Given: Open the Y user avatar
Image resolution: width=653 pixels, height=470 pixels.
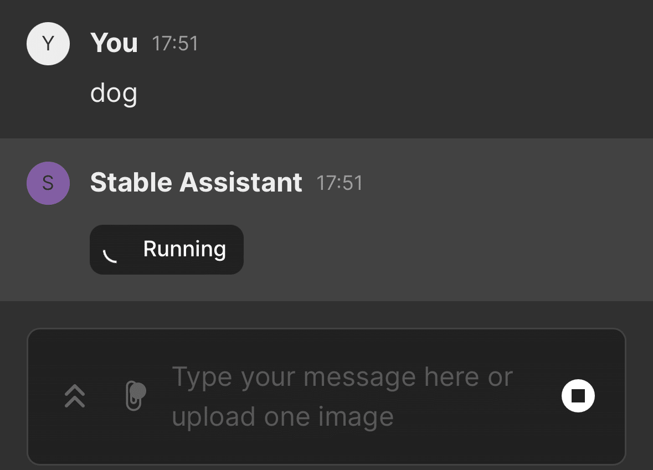Looking at the screenshot, I should coord(48,44).
